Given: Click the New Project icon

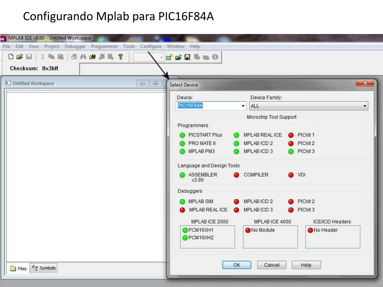Looking at the screenshot, I should coord(169,57).
